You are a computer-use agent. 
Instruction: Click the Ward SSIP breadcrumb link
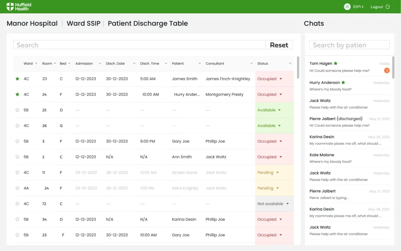click(83, 24)
